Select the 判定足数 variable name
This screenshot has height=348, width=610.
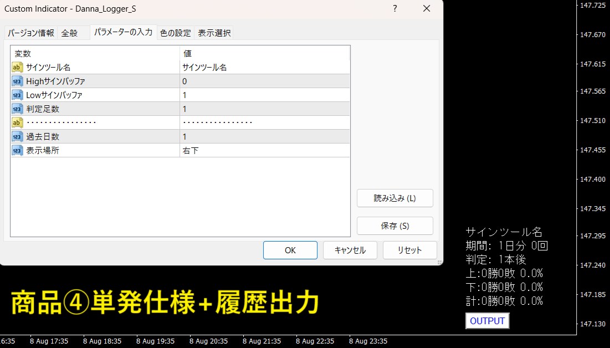[x=43, y=109]
